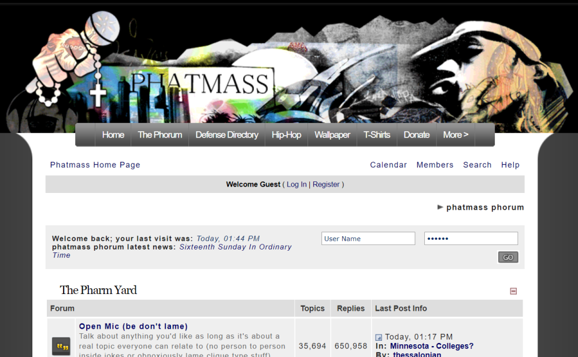Open the Help link

pos(510,165)
